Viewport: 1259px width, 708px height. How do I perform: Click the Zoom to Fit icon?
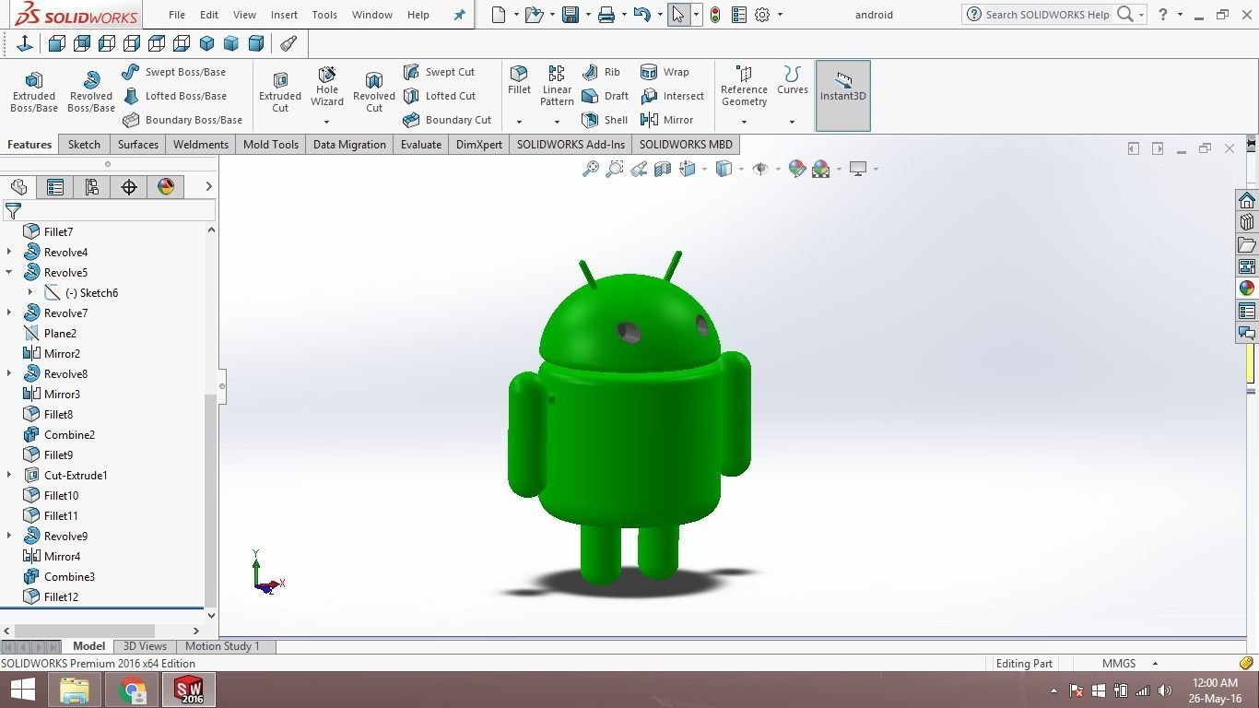(x=591, y=169)
